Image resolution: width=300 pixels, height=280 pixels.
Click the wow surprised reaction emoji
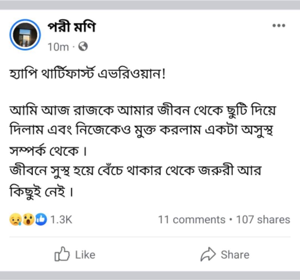28,219
